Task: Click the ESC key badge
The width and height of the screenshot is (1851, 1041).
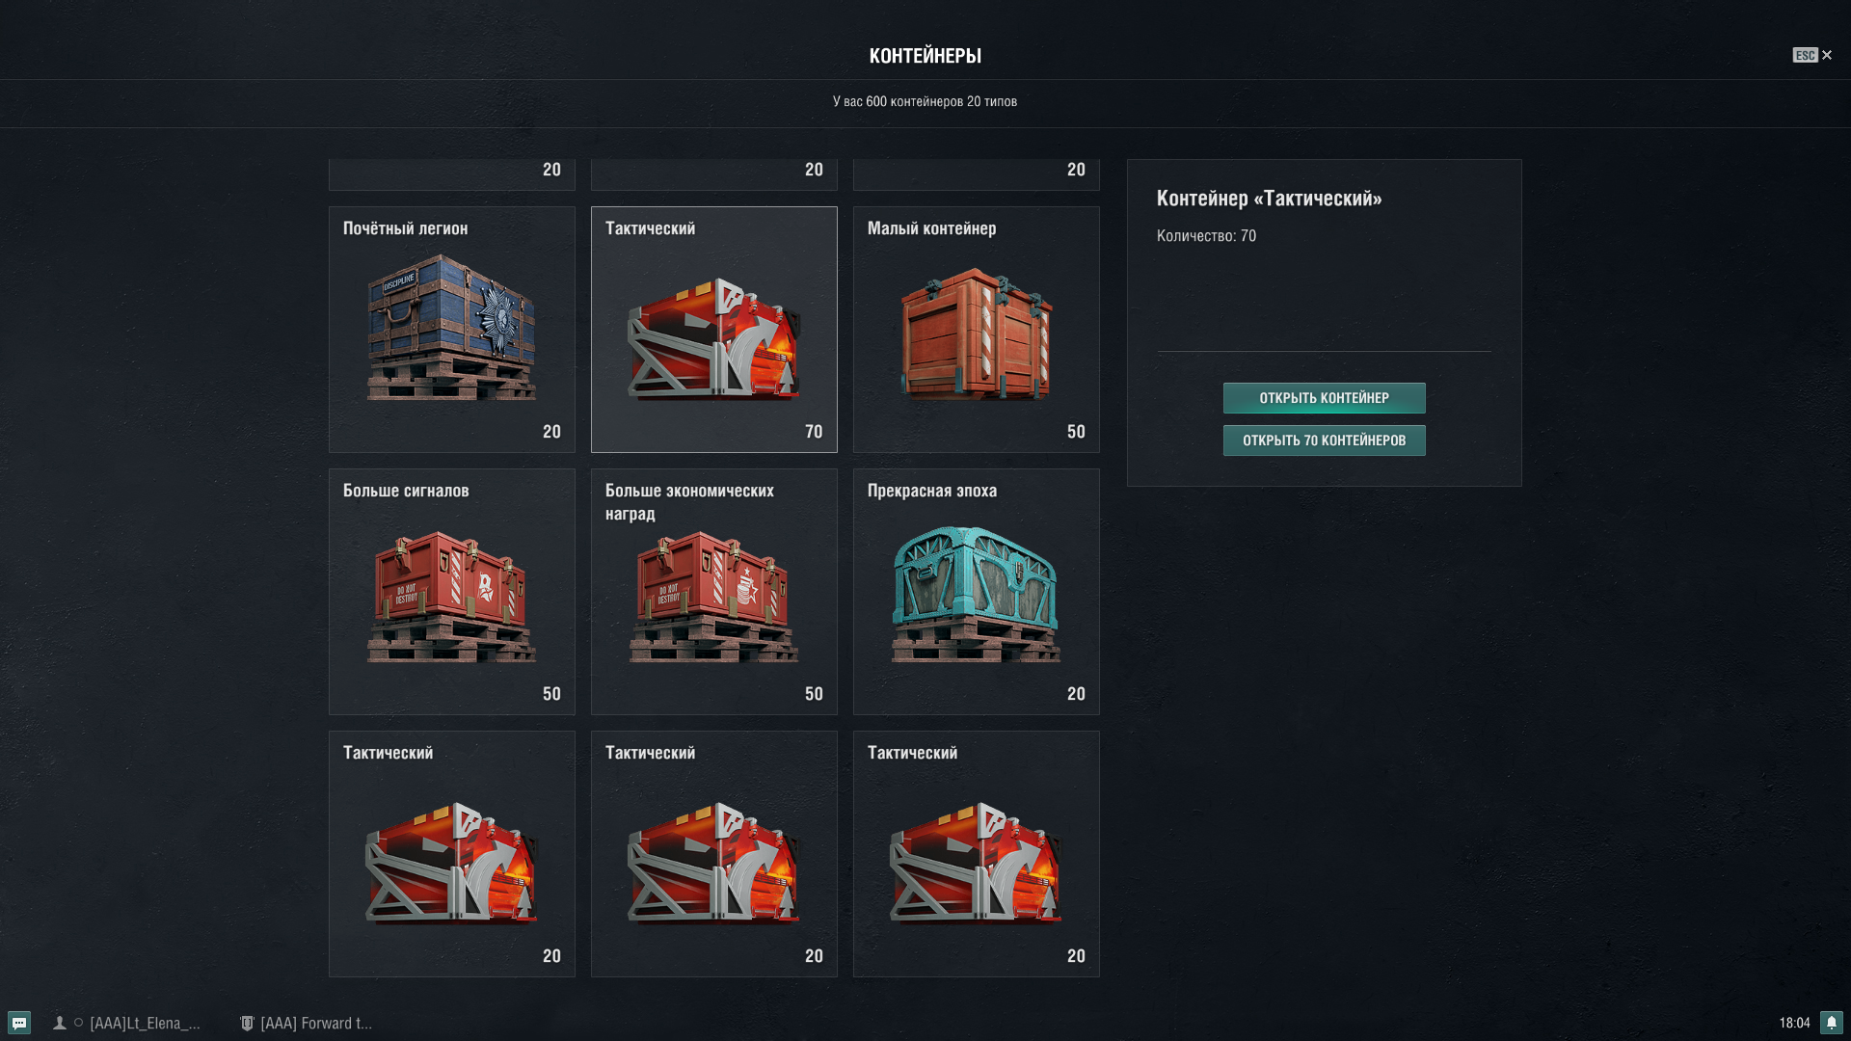Action: click(1805, 55)
